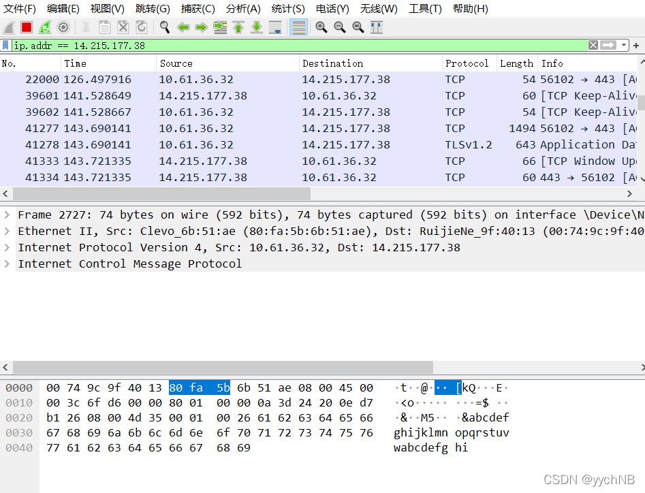Viewport: 645px width, 493px height.
Task: Sort by the Destination column header
Action: tap(371, 63)
